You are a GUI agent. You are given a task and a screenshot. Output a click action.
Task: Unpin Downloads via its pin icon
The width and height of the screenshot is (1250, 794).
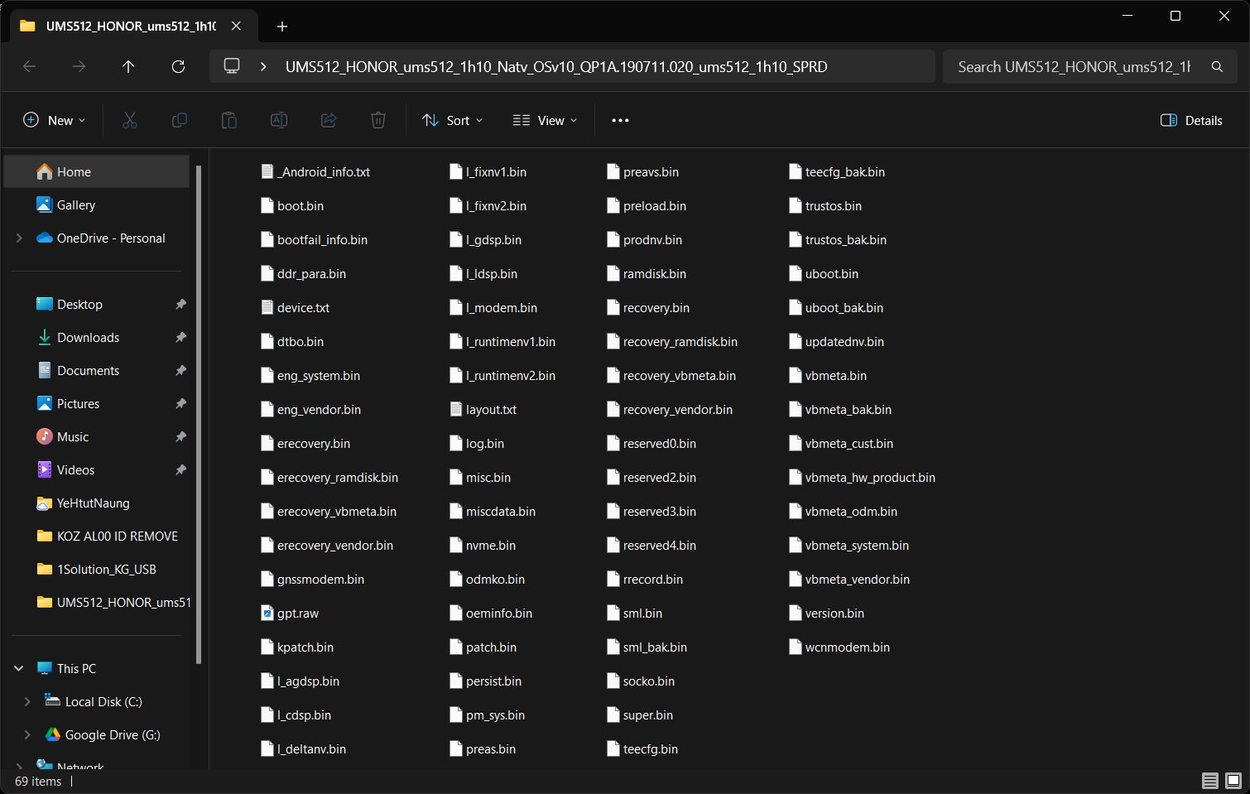pos(180,338)
